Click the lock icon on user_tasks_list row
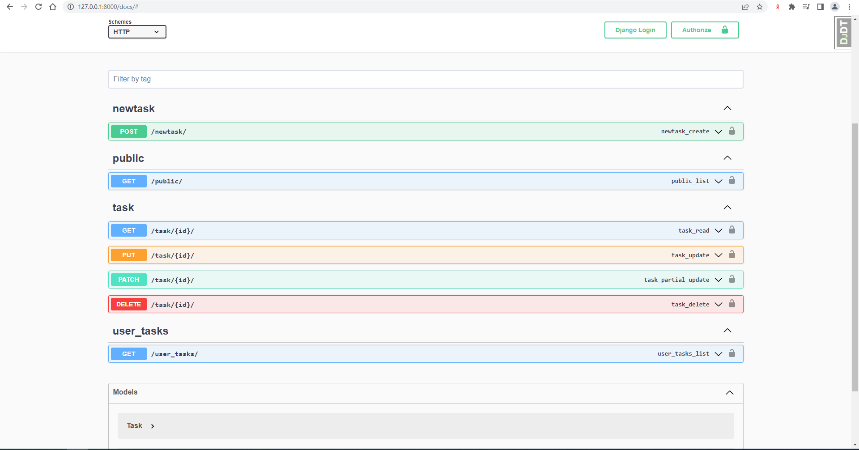Screen dimensions: 859x450 pos(732,353)
